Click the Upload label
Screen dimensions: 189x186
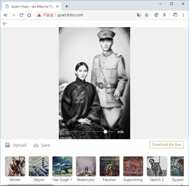[19, 145]
